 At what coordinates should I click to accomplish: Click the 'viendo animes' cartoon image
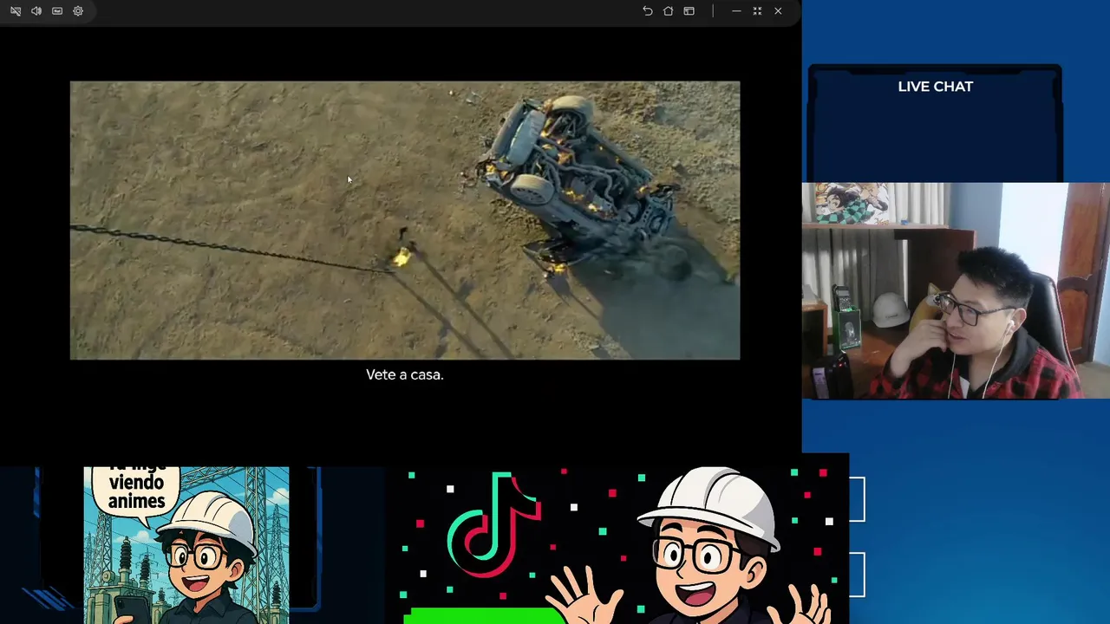[x=186, y=545]
